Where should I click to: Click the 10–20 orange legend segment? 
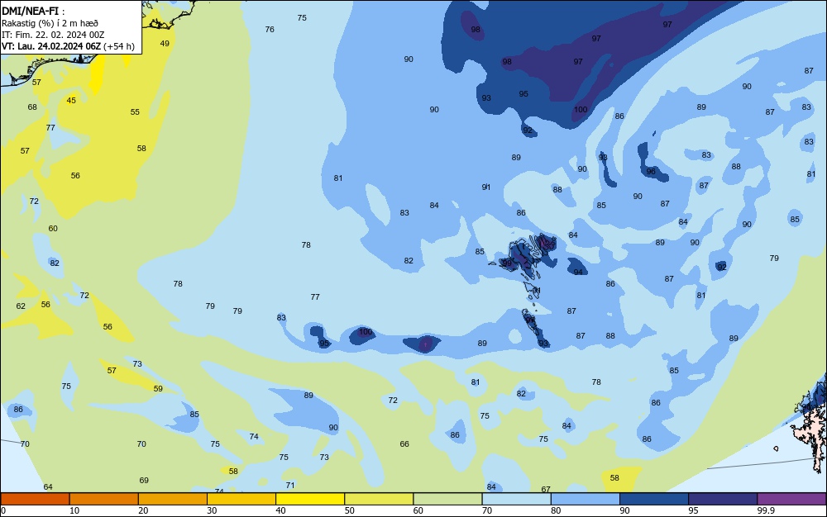pos(104,499)
